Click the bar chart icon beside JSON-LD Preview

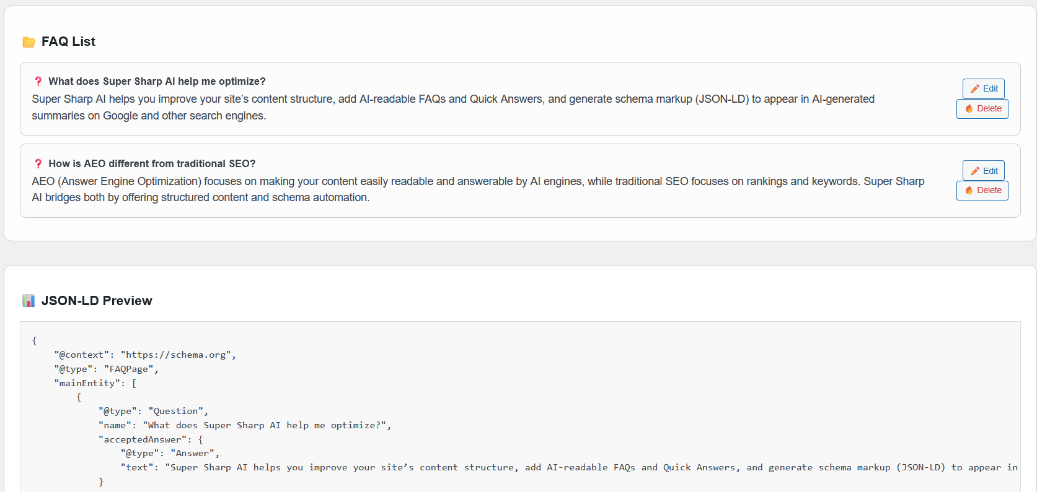pyautogui.click(x=29, y=301)
